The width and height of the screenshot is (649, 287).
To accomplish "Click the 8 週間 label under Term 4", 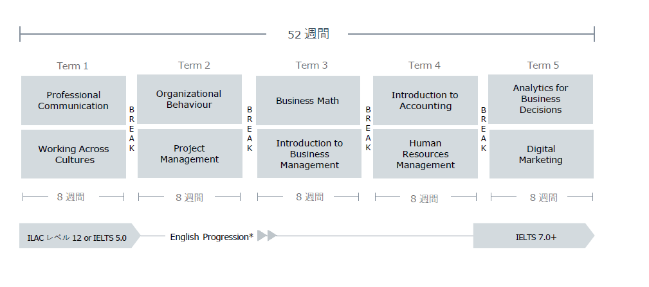I will coord(425,198).
